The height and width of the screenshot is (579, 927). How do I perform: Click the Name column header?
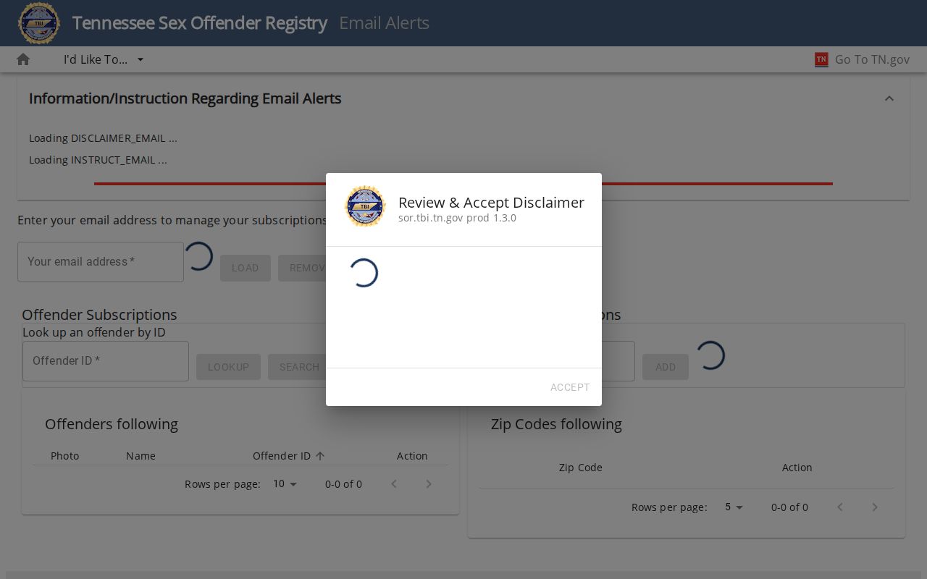(140, 456)
